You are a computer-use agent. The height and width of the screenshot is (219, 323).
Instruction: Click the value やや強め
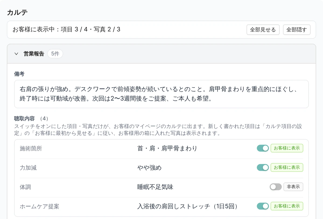(149, 168)
